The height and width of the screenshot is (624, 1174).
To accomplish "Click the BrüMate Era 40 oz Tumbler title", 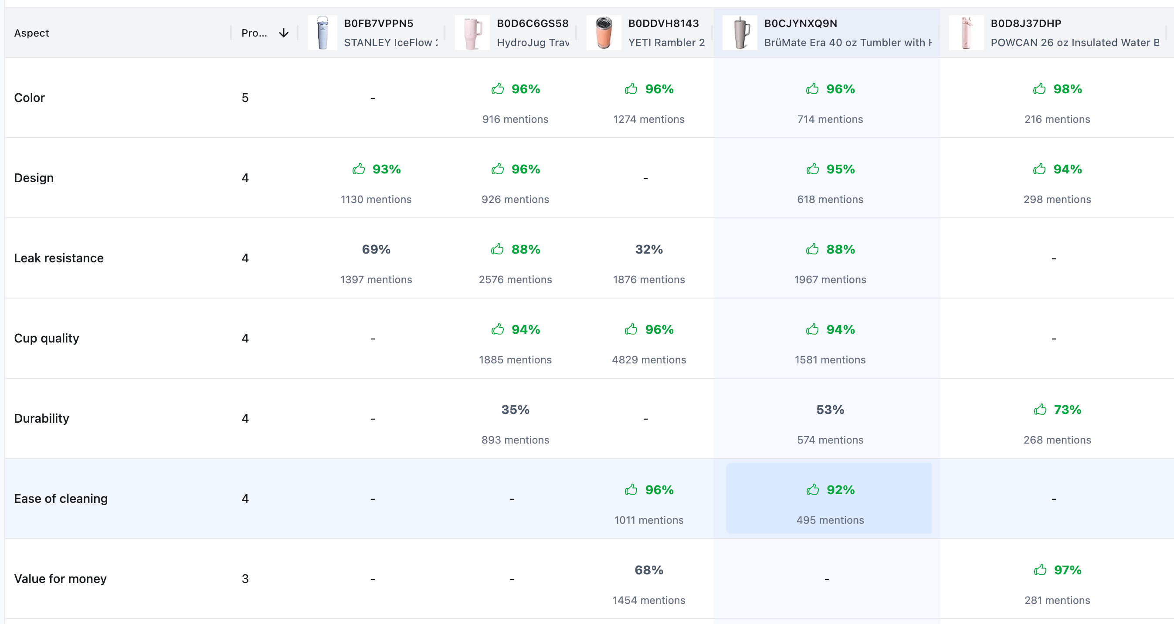I will tap(848, 42).
